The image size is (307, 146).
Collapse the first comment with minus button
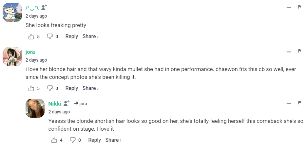click(x=289, y=7)
